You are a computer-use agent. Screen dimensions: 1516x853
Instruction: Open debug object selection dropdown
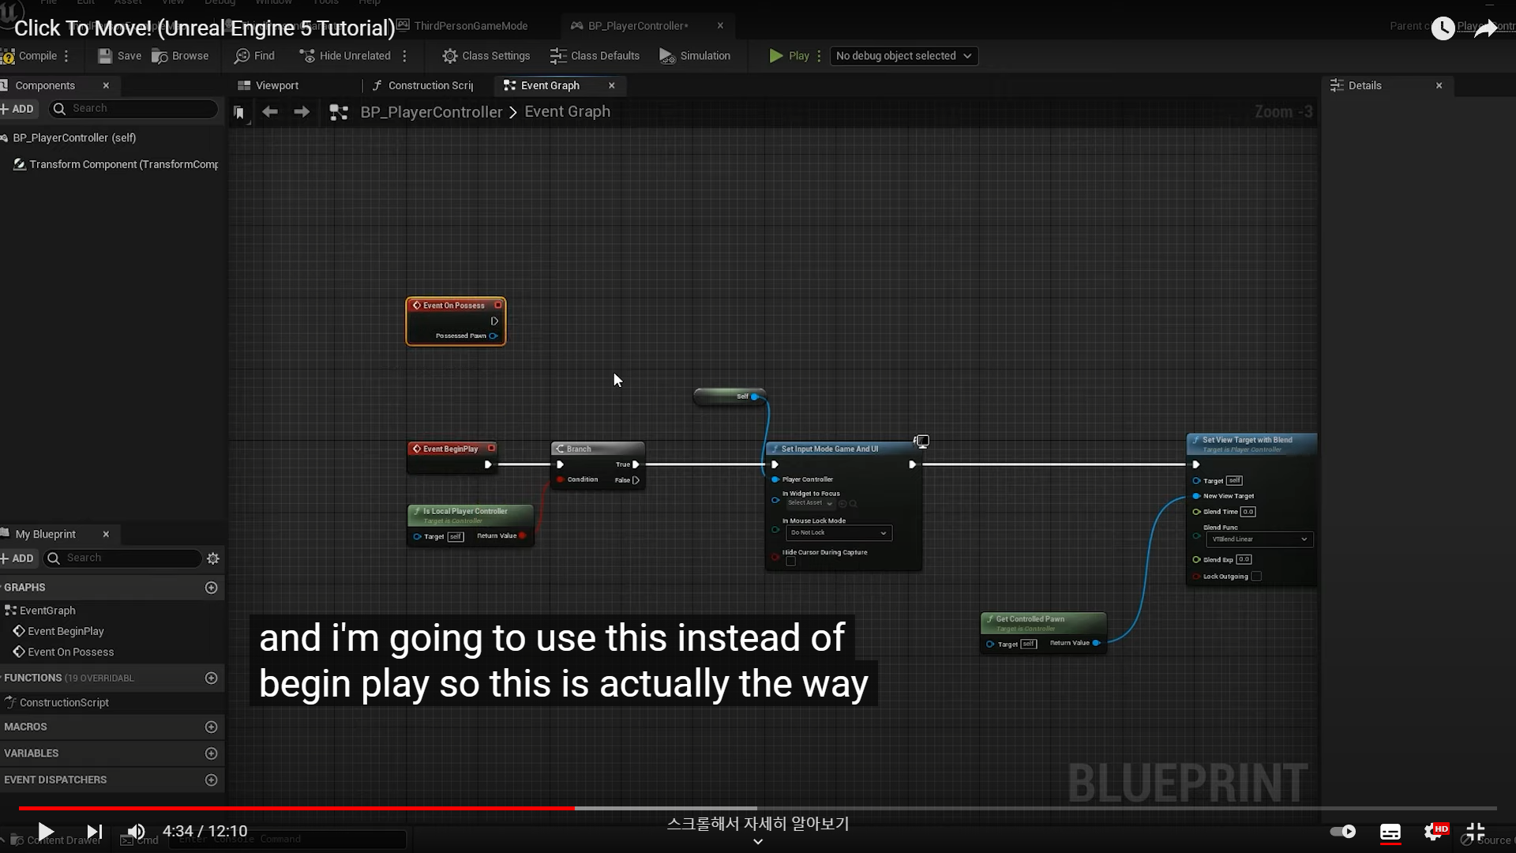pyautogui.click(x=903, y=56)
